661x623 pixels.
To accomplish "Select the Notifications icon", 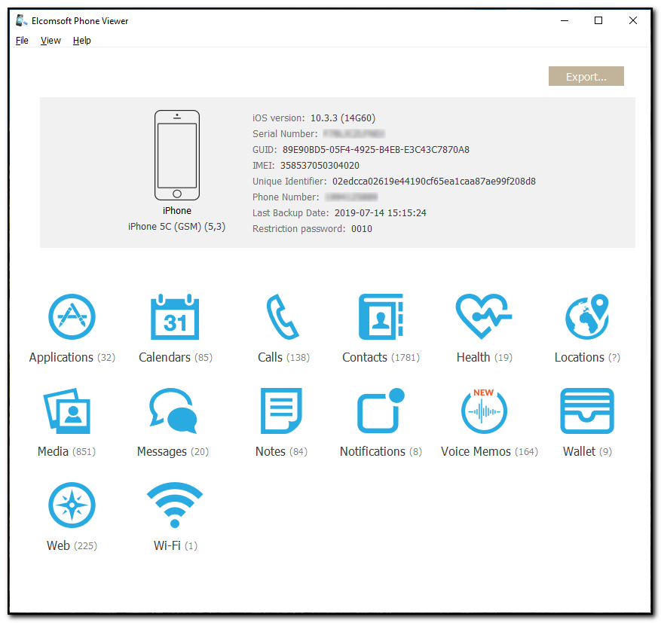I will coord(381,411).
